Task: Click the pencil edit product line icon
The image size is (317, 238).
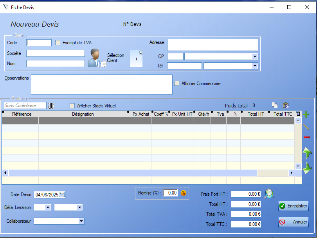Action: pos(306,127)
